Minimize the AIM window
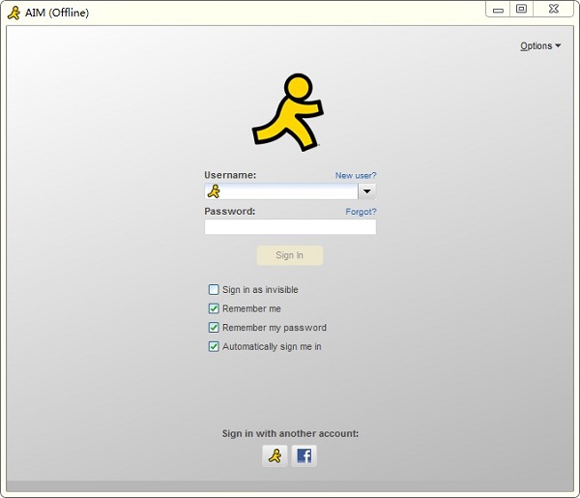Screen dimensions: 580x498 (498, 9)
